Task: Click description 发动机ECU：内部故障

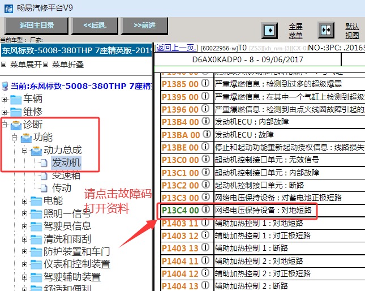Action: [252, 122]
